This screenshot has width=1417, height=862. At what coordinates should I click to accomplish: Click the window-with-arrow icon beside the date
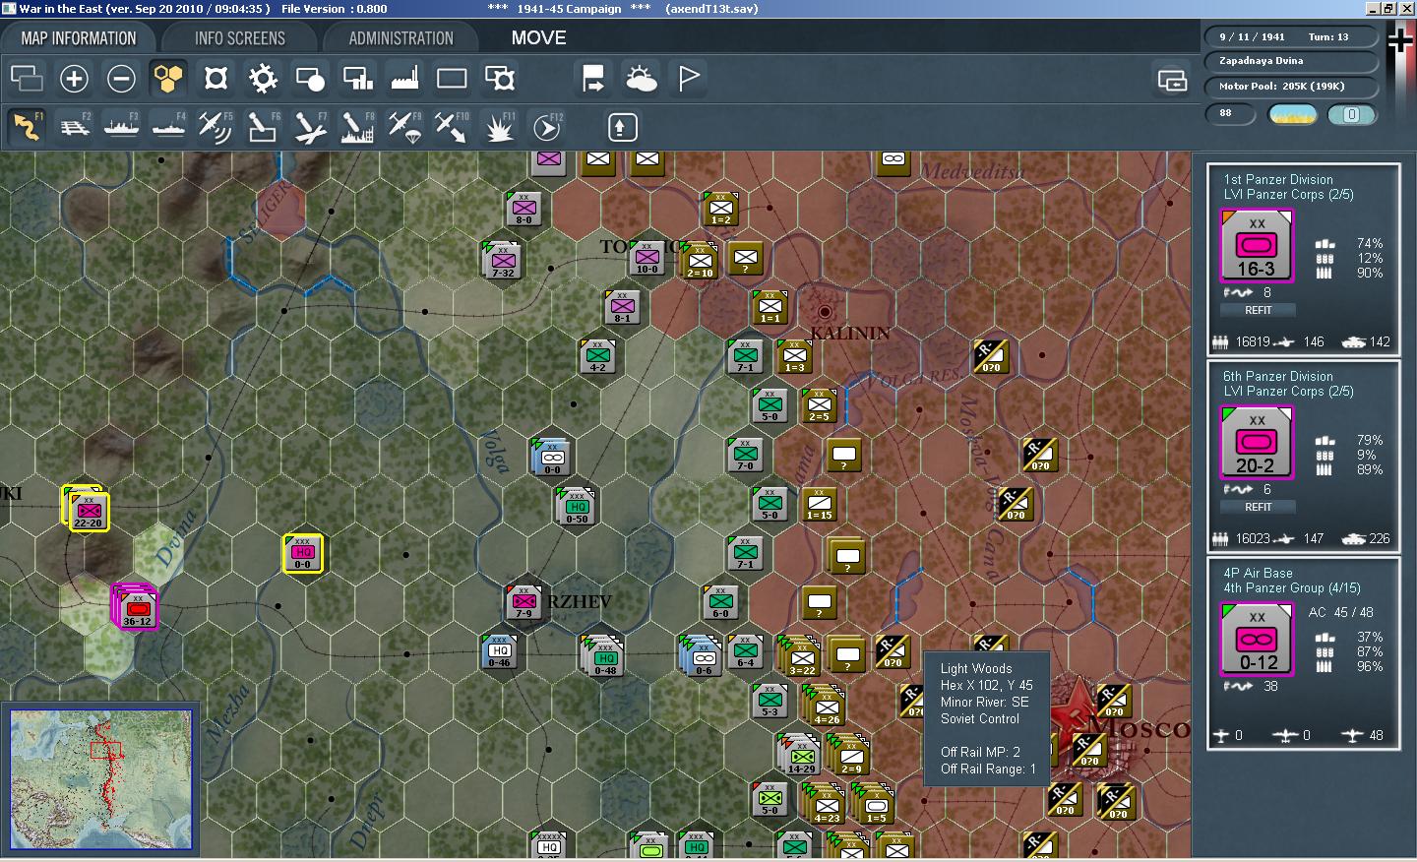[1172, 80]
